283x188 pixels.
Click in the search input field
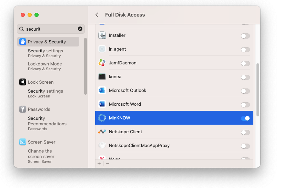point(50,29)
